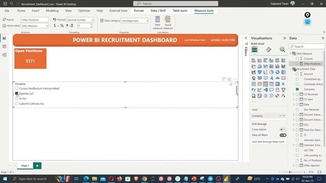Apply percentage format to measure
326x183 pixels.
62,26
